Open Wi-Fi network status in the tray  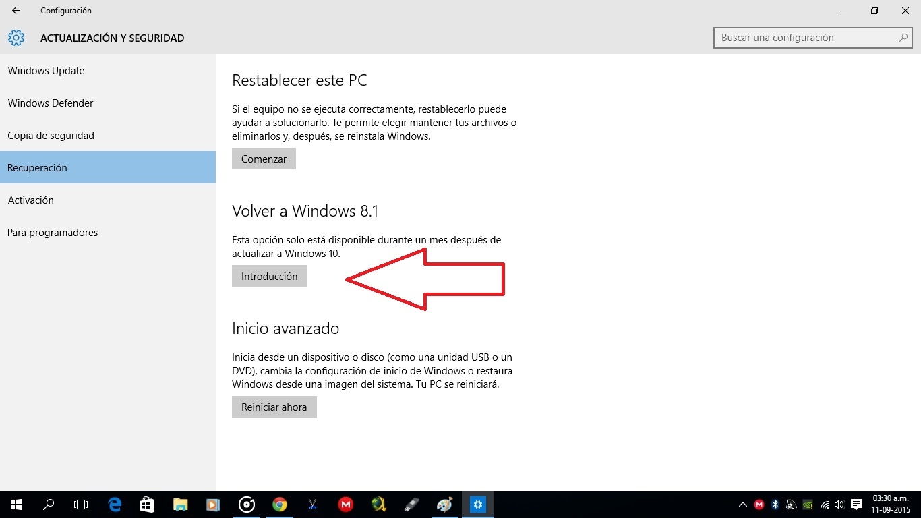click(x=824, y=505)
